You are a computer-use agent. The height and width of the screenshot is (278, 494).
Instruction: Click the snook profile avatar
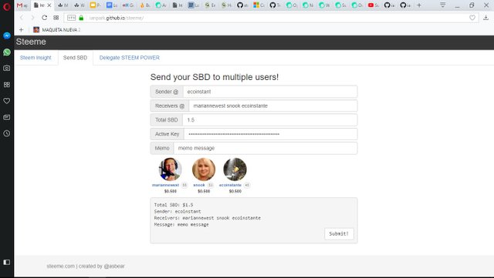[204, 169]
